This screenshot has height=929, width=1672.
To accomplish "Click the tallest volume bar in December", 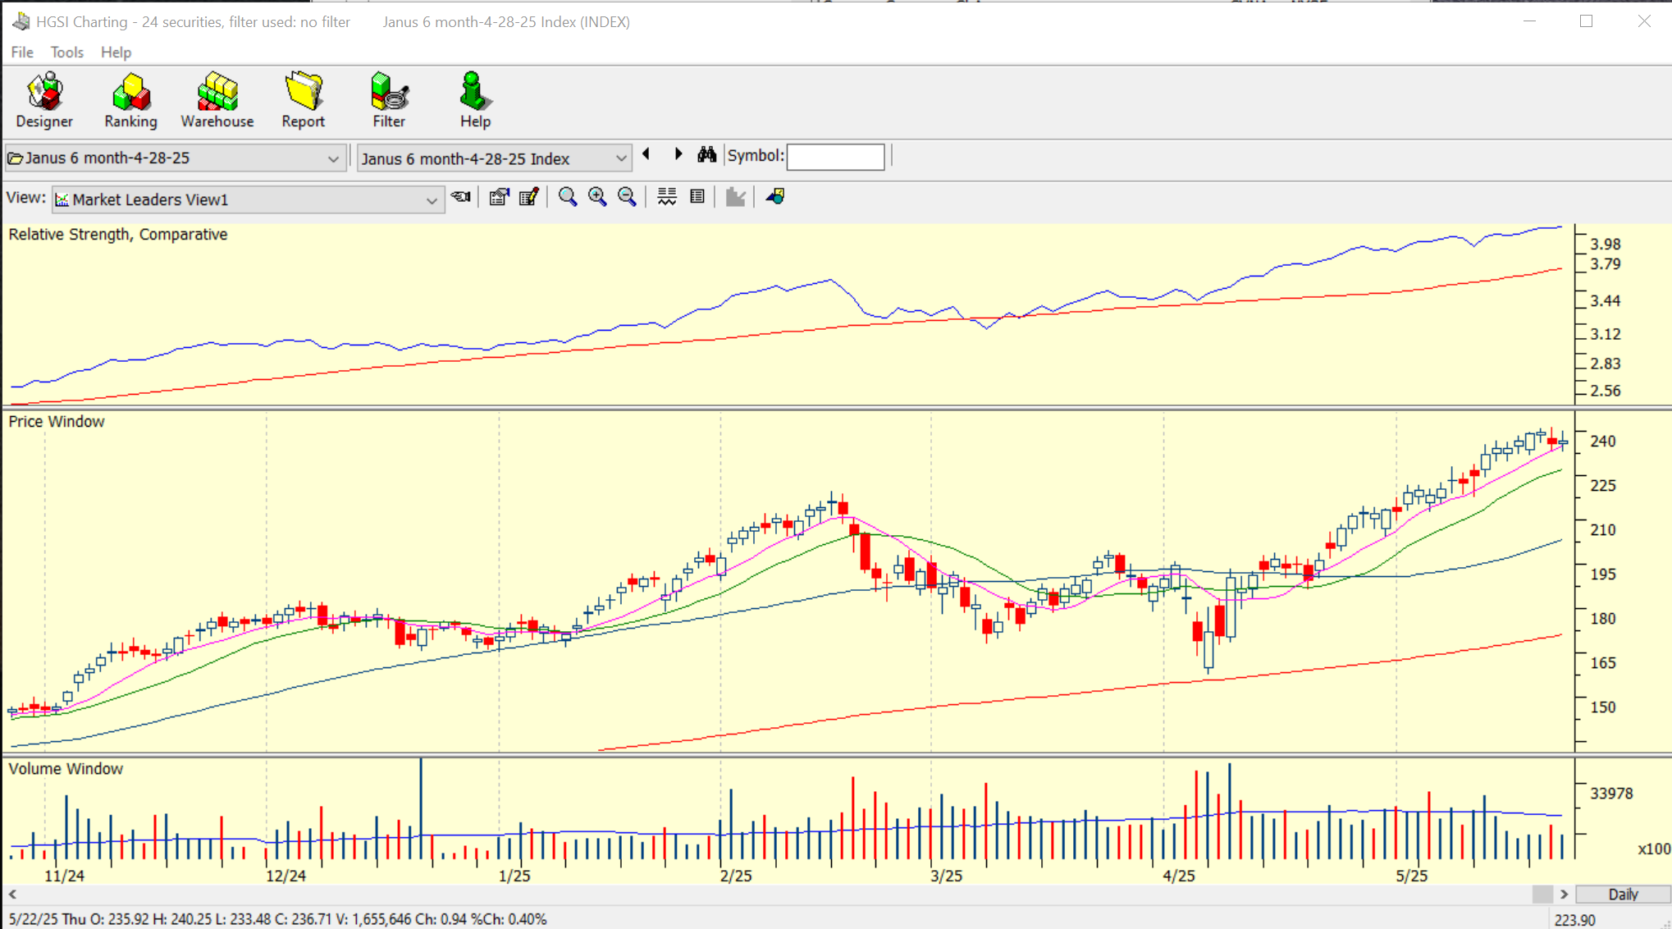I will (x=421, y=808).
